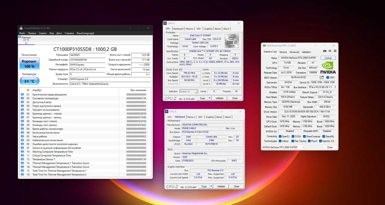The image size is (385, 205).
Task: Expand Tools arrow in CPU-Z Motherboard window
Action: click(211, 187)
